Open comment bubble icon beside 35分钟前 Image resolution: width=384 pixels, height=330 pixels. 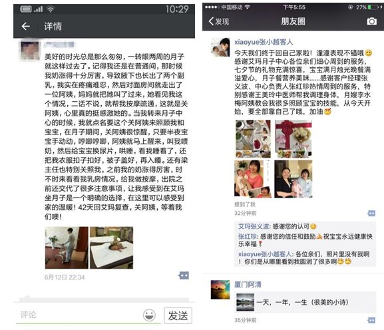pyautogui.click(x=371, y=320)
